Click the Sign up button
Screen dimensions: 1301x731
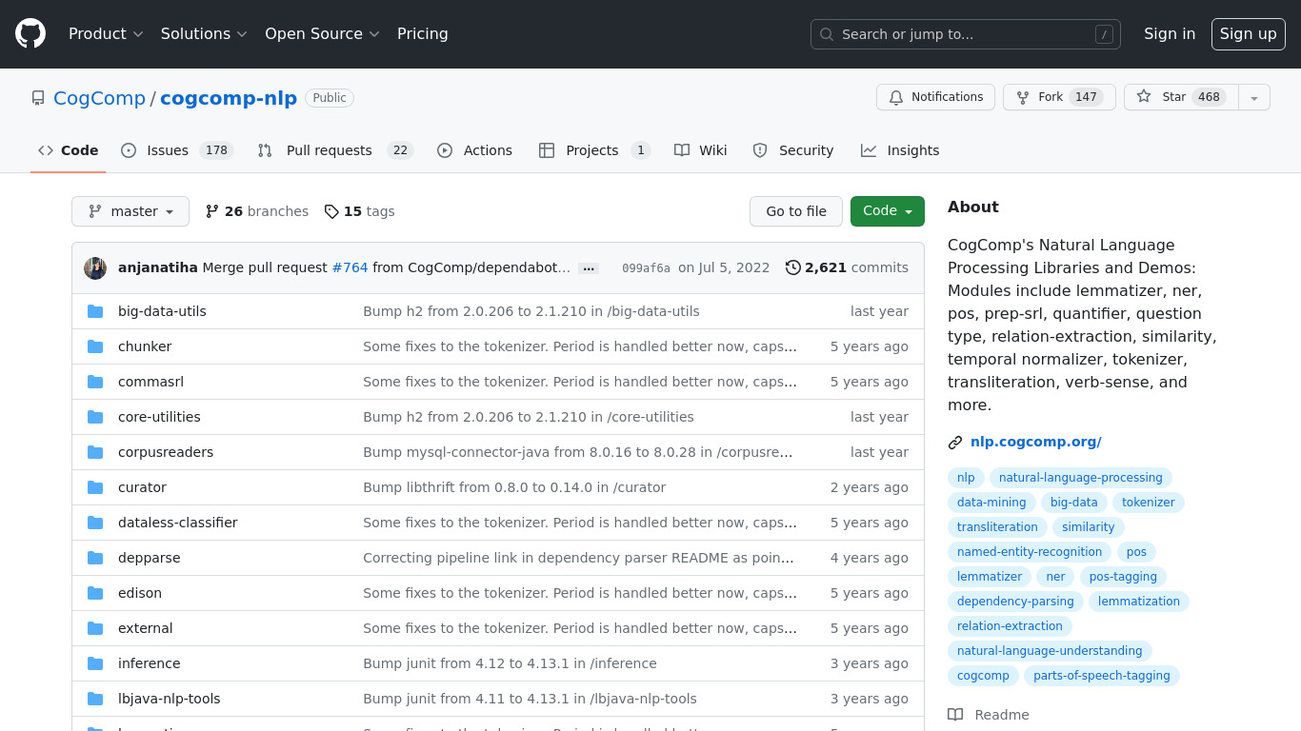pos(1249,34)
